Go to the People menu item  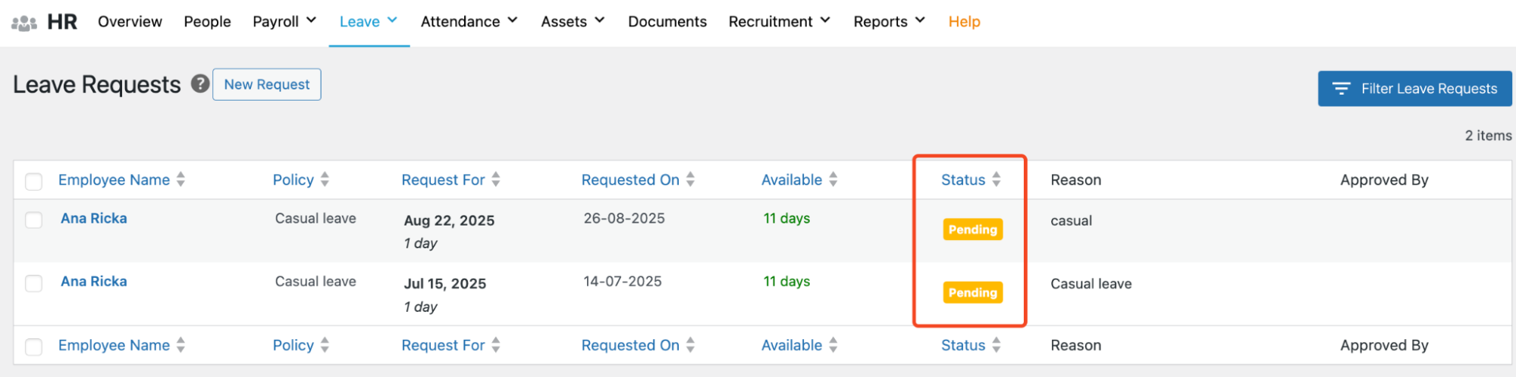pyautogui.click(x=207, y=22)
